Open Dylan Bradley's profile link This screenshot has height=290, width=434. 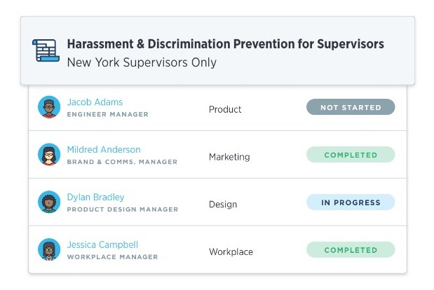(95, 198)
